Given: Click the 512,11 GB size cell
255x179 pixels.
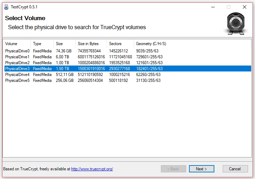Looking at the screenshot, I should [65, 75].
